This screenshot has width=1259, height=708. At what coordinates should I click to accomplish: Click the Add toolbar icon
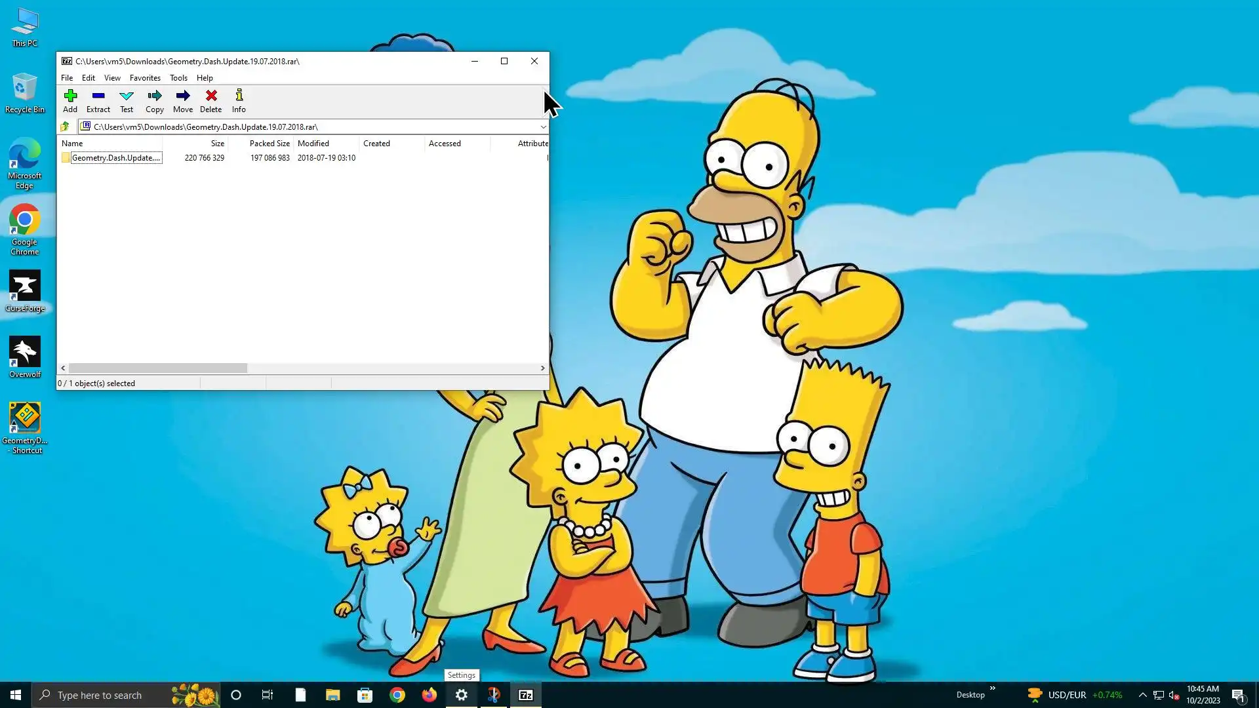pos(70,101)
